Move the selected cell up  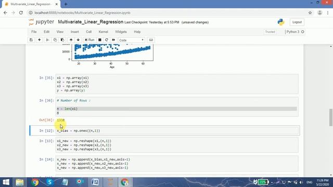click(71, 40)
